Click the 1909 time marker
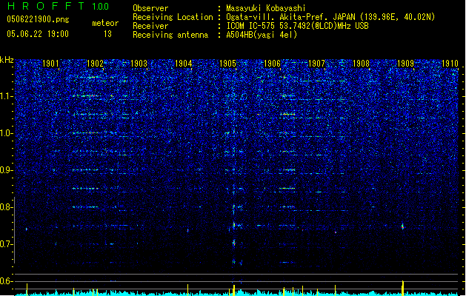 click(x=405, y=63)
